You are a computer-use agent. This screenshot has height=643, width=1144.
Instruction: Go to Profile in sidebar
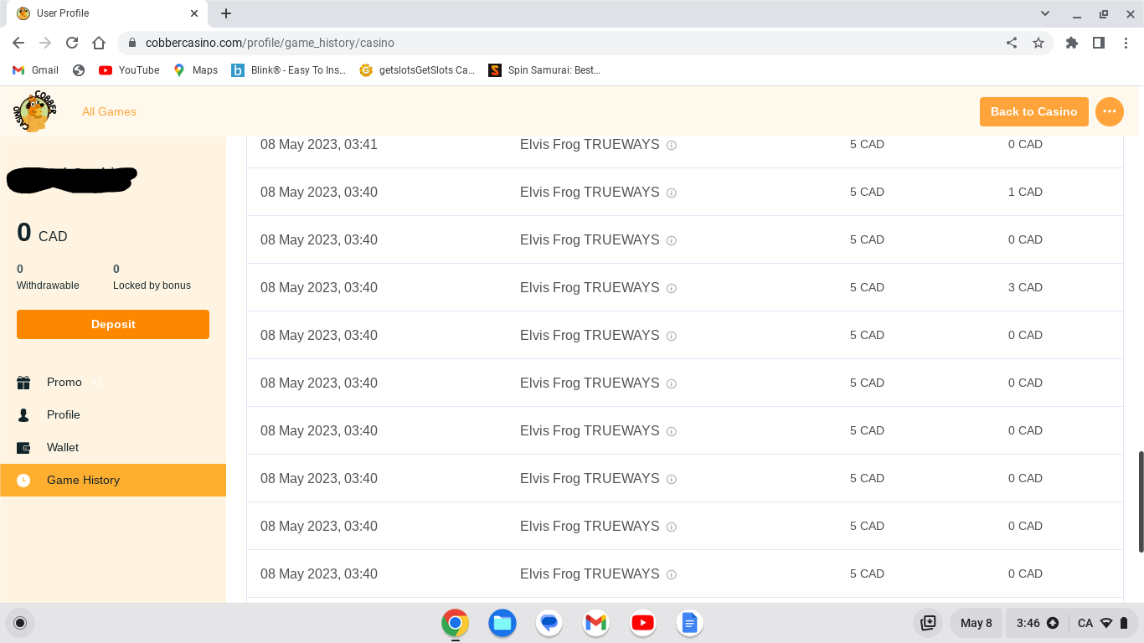(64, 414)
